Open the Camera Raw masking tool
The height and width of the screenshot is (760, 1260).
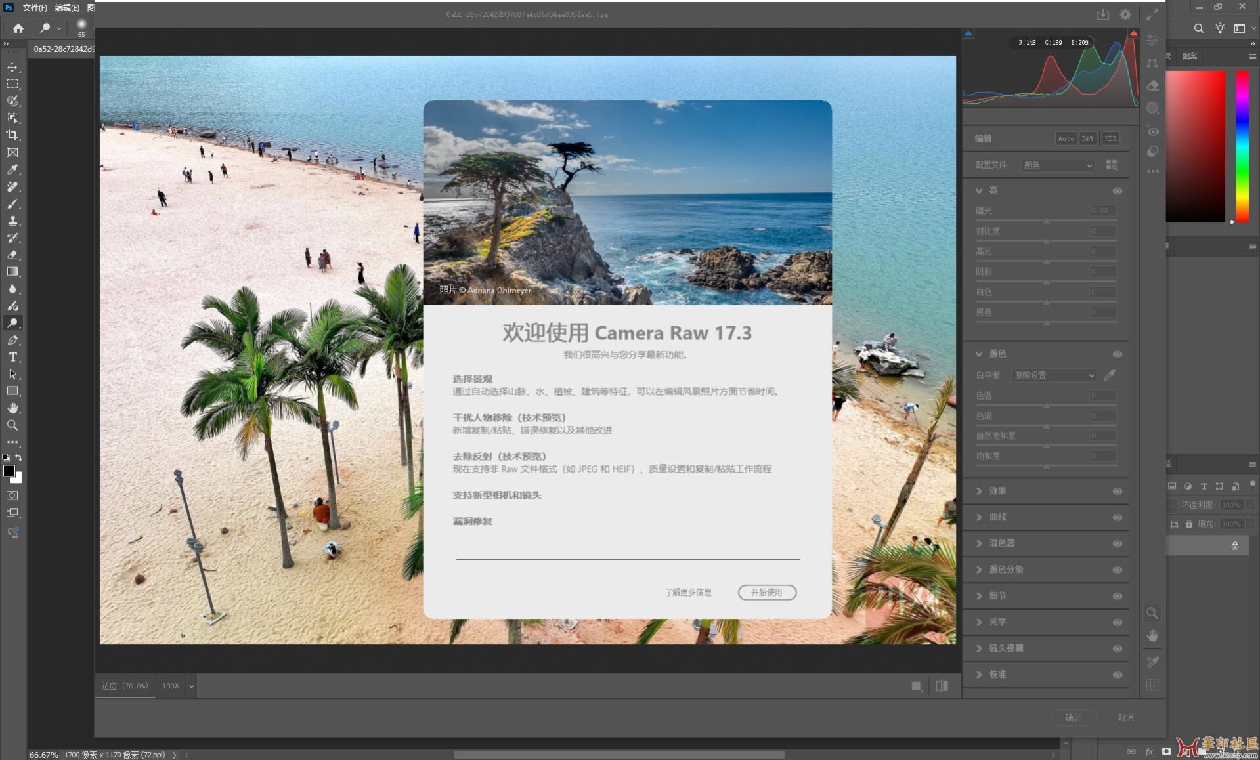click(x=1152, y=108)
